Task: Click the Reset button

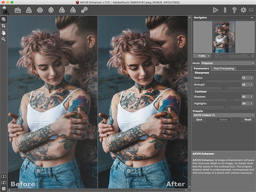Action: tap(247, 120)
